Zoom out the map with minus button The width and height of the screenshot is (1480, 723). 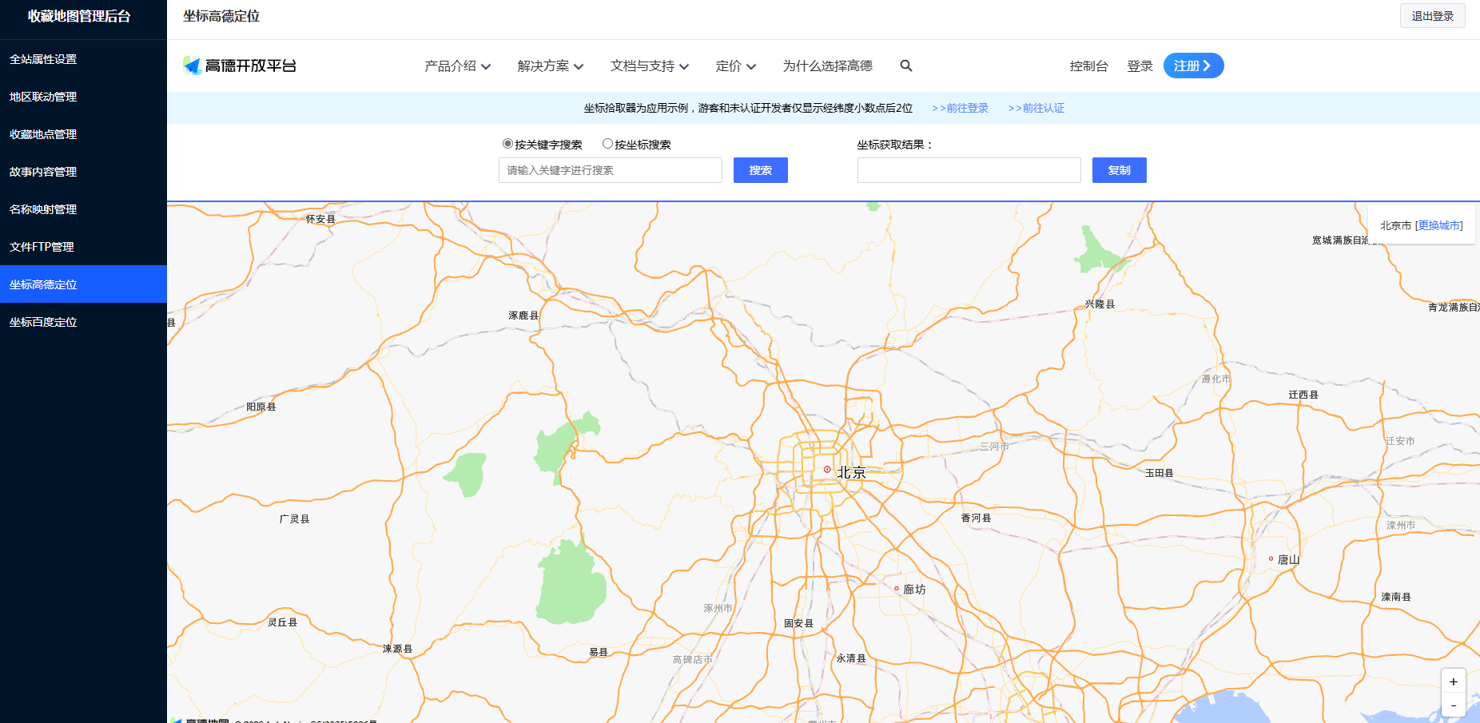coord(1454,705)
